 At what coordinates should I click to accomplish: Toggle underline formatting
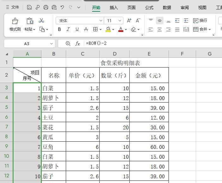pyautogui.click(x=77, y=29)
